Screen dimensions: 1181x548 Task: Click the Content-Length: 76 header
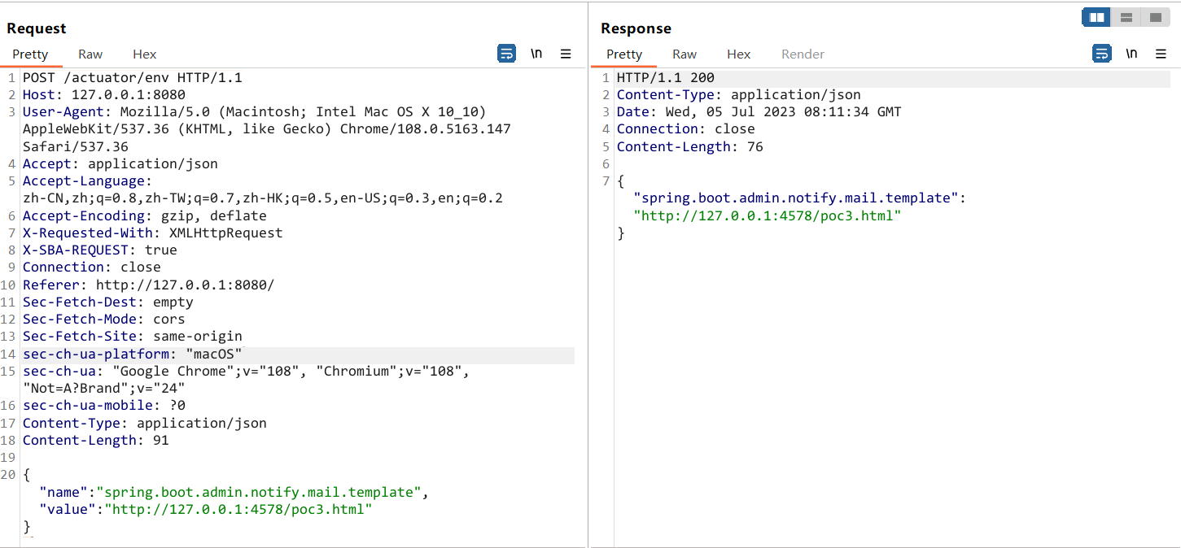point(690,147)
